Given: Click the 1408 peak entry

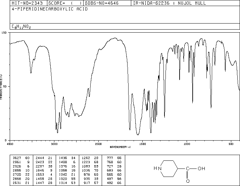Looking at the screenshot, I should point(67,162).
